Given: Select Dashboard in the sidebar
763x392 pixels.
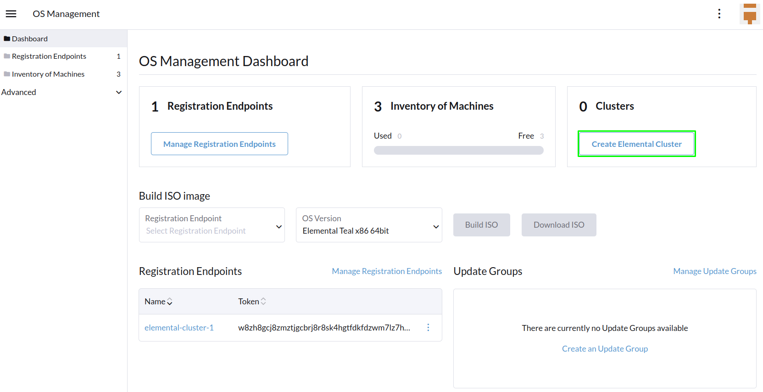Looking at the screenshot, I should point(63,39).
